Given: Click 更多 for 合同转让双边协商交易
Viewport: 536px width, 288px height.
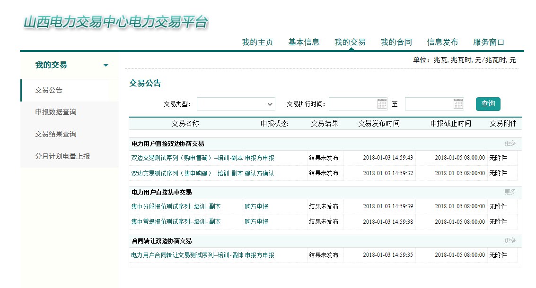Looking at the screenshot, I should (x=510, y=241).
